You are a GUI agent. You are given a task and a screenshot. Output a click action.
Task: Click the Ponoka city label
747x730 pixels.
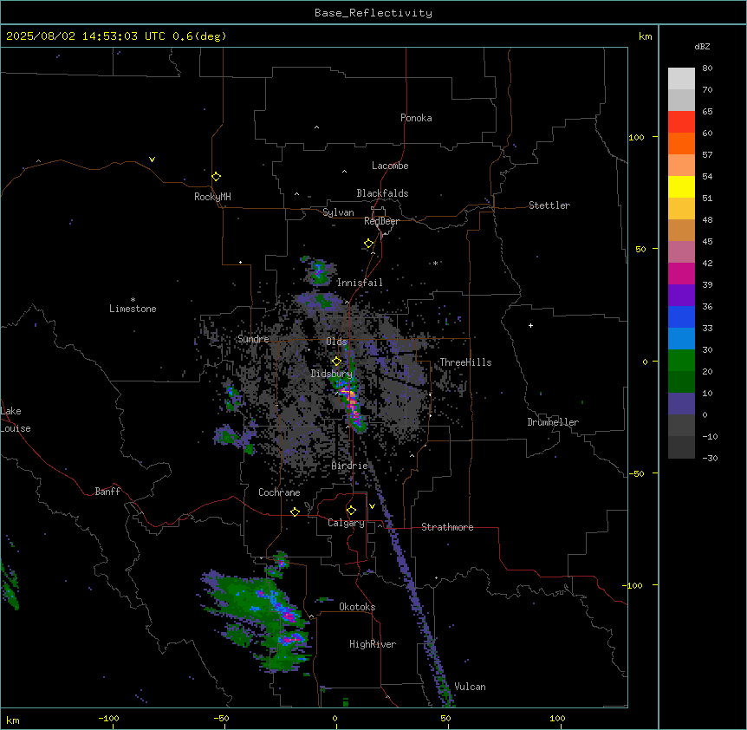point(416,118)
